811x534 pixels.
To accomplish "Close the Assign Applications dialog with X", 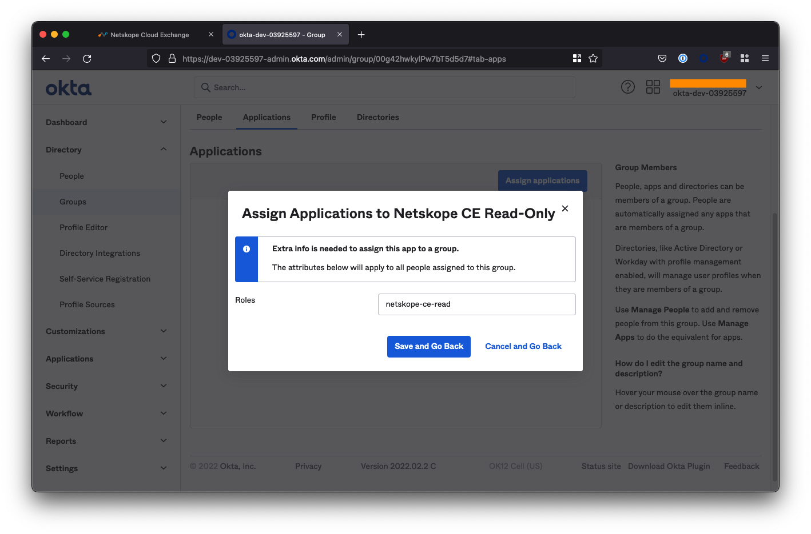I will click(565, 208).
